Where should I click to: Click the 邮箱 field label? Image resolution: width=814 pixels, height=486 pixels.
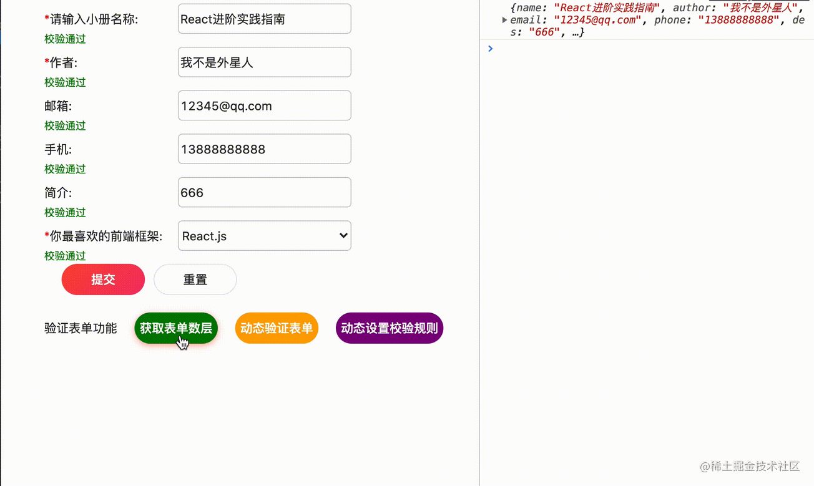(58, 106)
